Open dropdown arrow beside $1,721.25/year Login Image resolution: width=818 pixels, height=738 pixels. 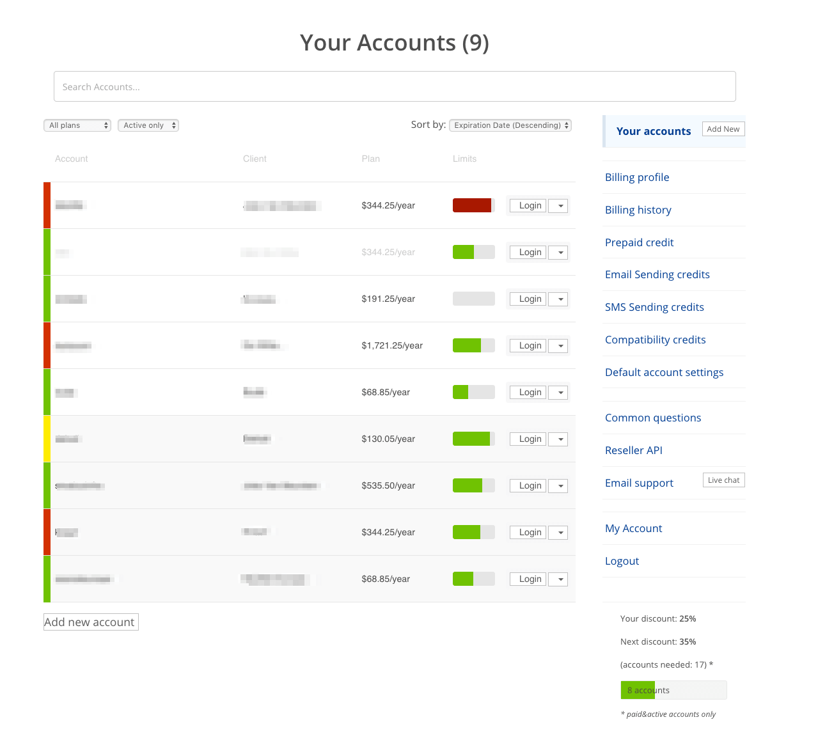pyautogui.click(x=558, y=346)
